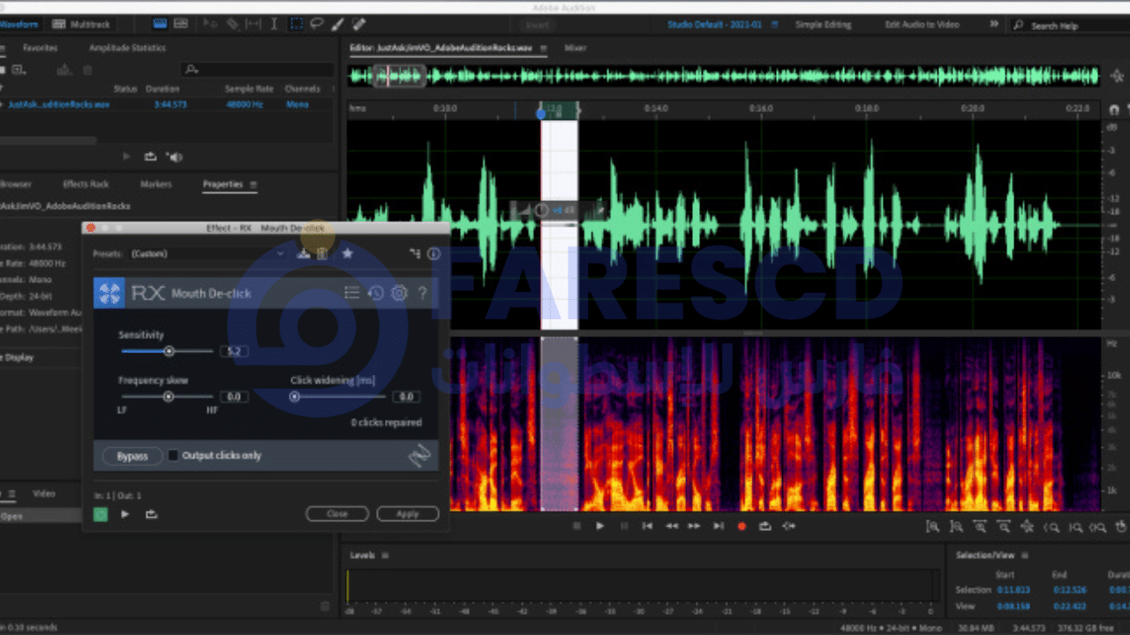Select the Move tool in toolbar
This screenshot has width=1130, height=635.
click(210, 24)
